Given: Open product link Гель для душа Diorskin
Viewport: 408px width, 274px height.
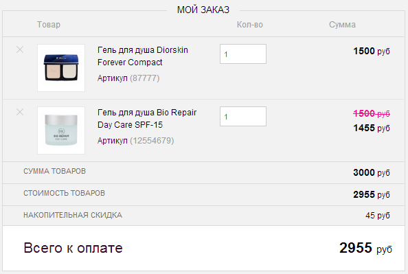Looking at the screenshot, I should [143, 56].
